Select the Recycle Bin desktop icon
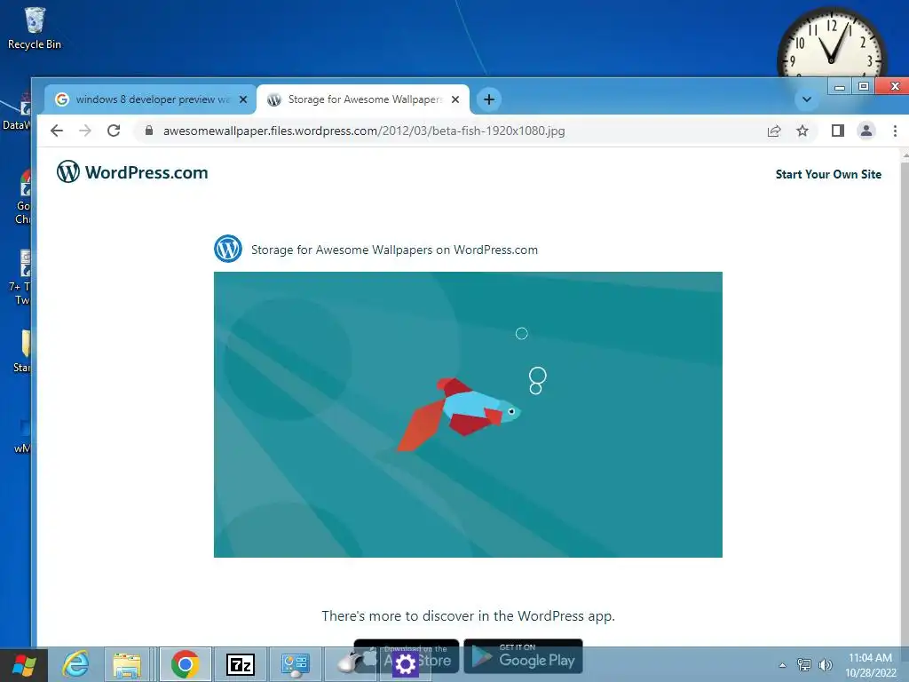The height and width of the screenshot is (682, 909). pyautogui.click(x=35, y=29)
